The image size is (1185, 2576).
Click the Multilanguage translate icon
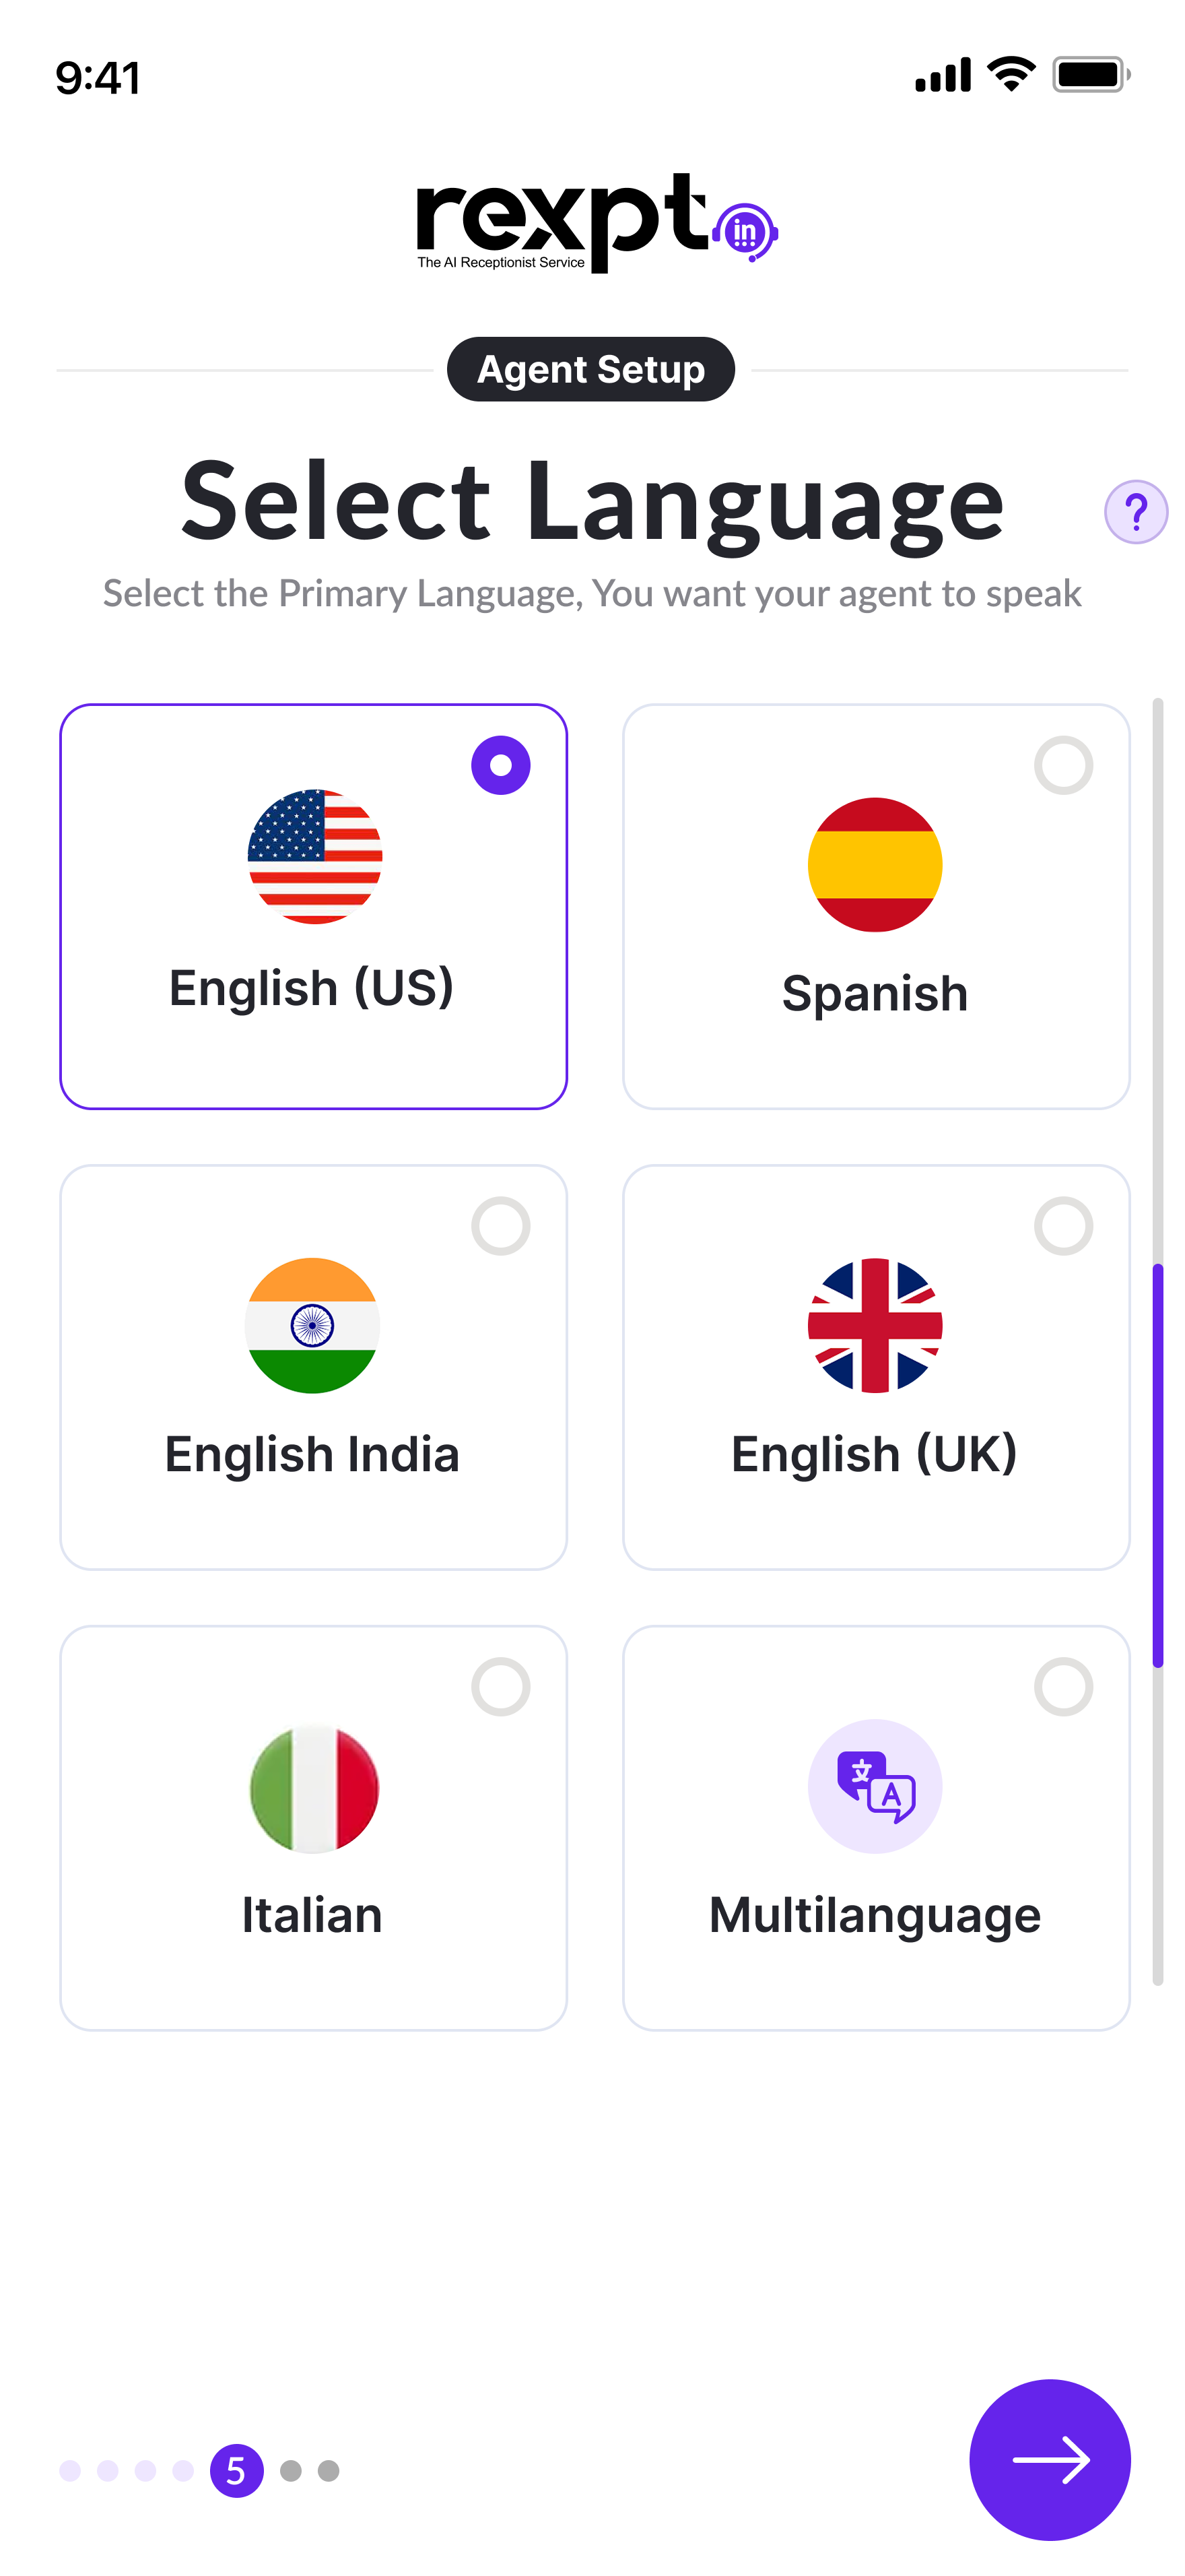874,1786
